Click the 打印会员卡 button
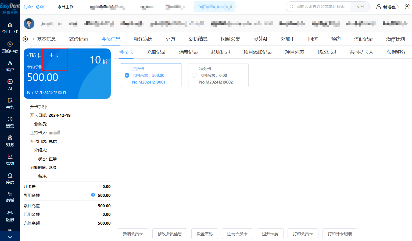Screen dimensions: 412x241 coord(303,234)
